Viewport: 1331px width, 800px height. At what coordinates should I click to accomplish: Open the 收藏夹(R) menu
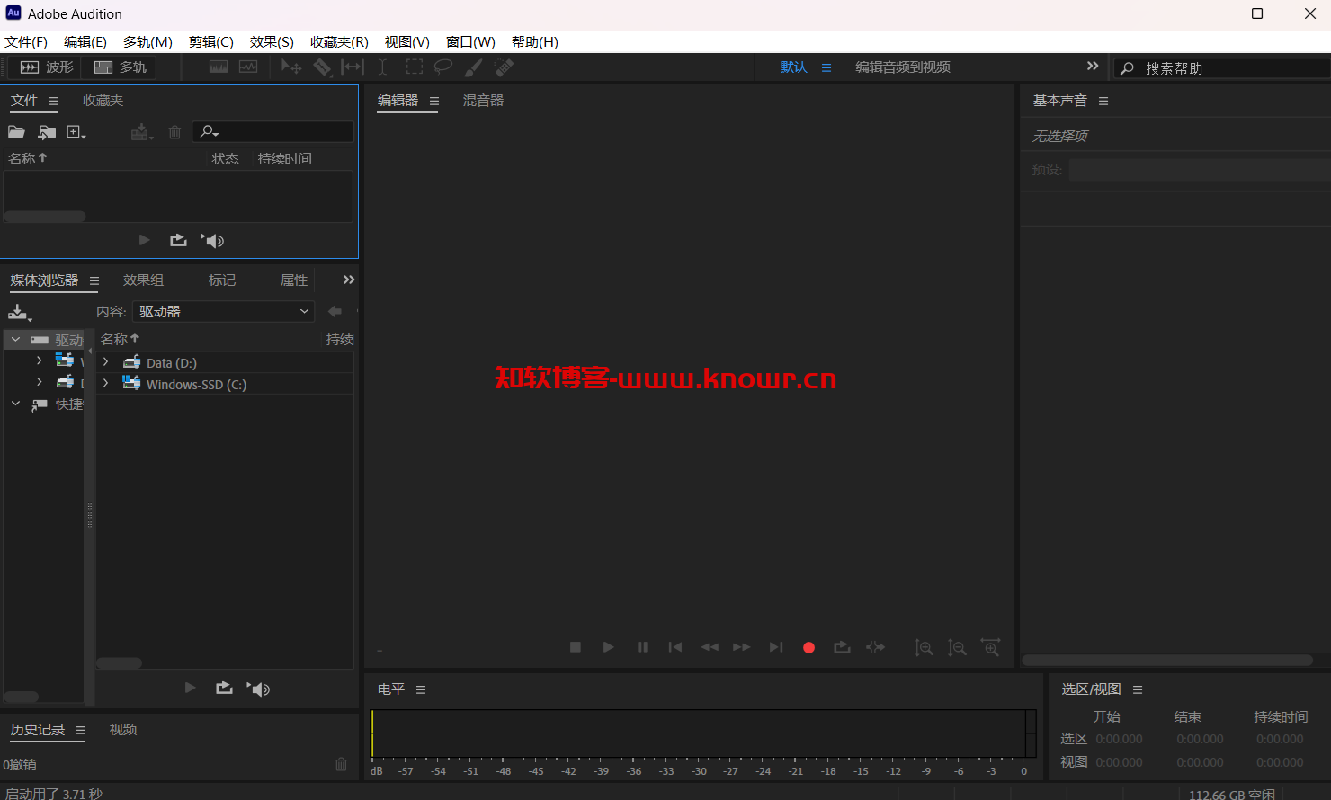339,42
